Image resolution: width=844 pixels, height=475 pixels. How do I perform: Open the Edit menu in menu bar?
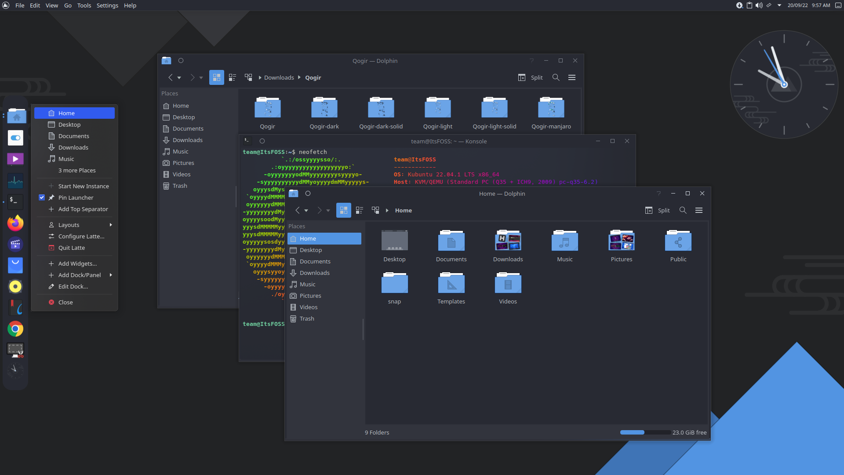pyautogui.click(x=35, y=5)
